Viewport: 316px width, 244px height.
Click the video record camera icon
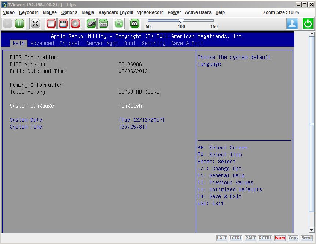pos(119,23)
